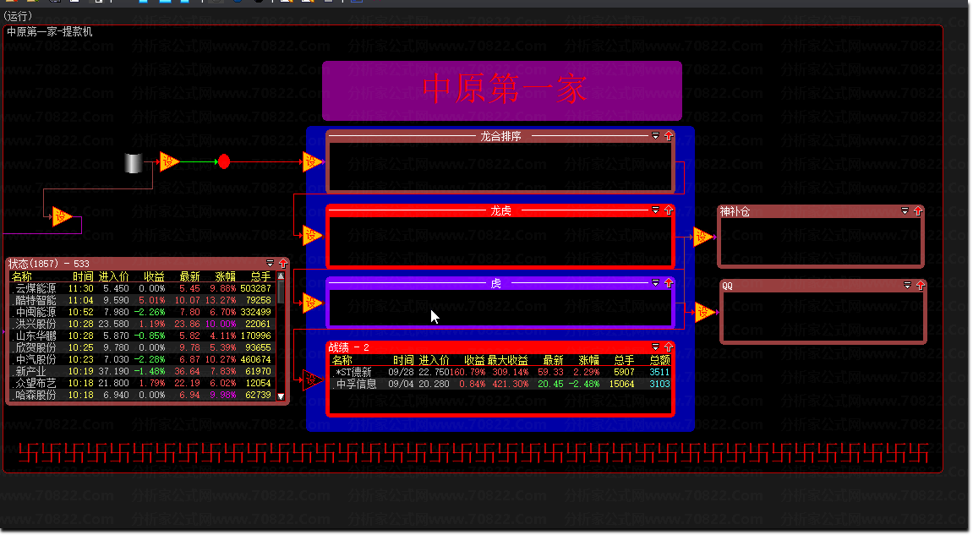Click the triangle node feeding the 龙合排序 panel
973x535 pixels.
tap(312, 162)
